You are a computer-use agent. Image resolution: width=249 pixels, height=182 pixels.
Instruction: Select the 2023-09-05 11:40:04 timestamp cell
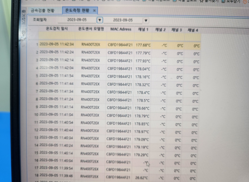pyautogui.click(x=56, y=160)
